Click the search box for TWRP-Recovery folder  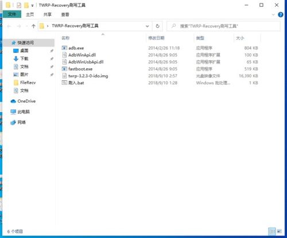[x=223, y=26]
